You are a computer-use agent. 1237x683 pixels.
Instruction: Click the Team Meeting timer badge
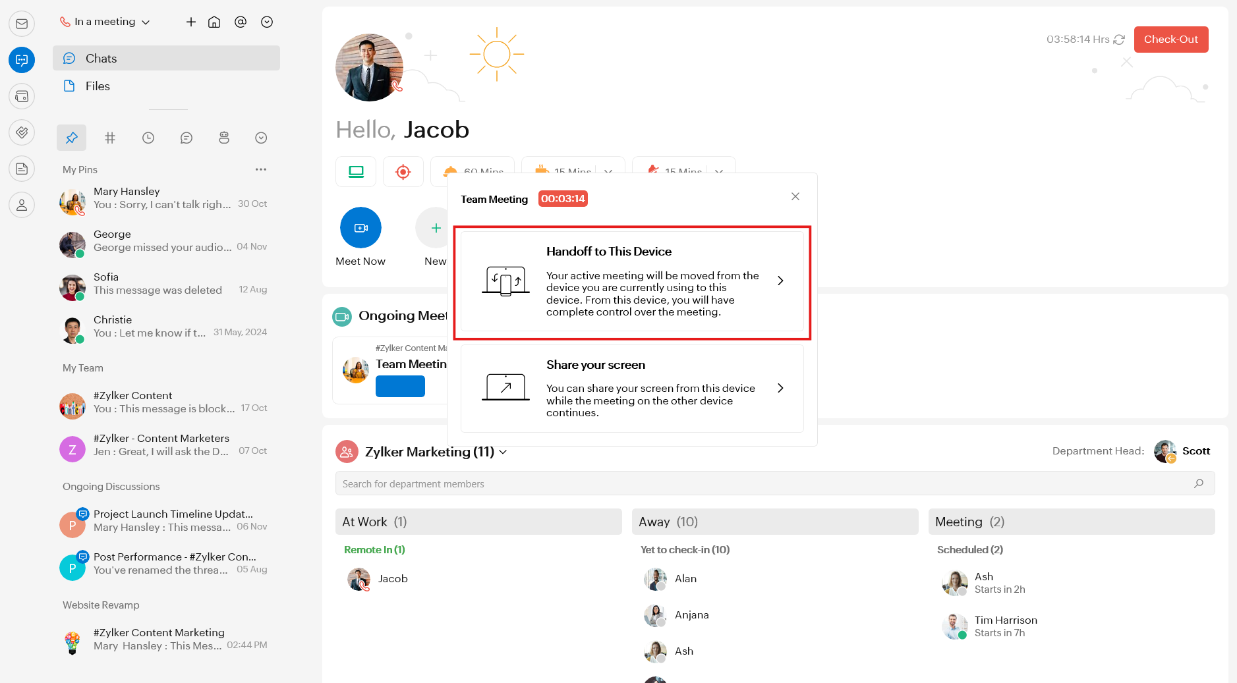click(x=563, y=199)
